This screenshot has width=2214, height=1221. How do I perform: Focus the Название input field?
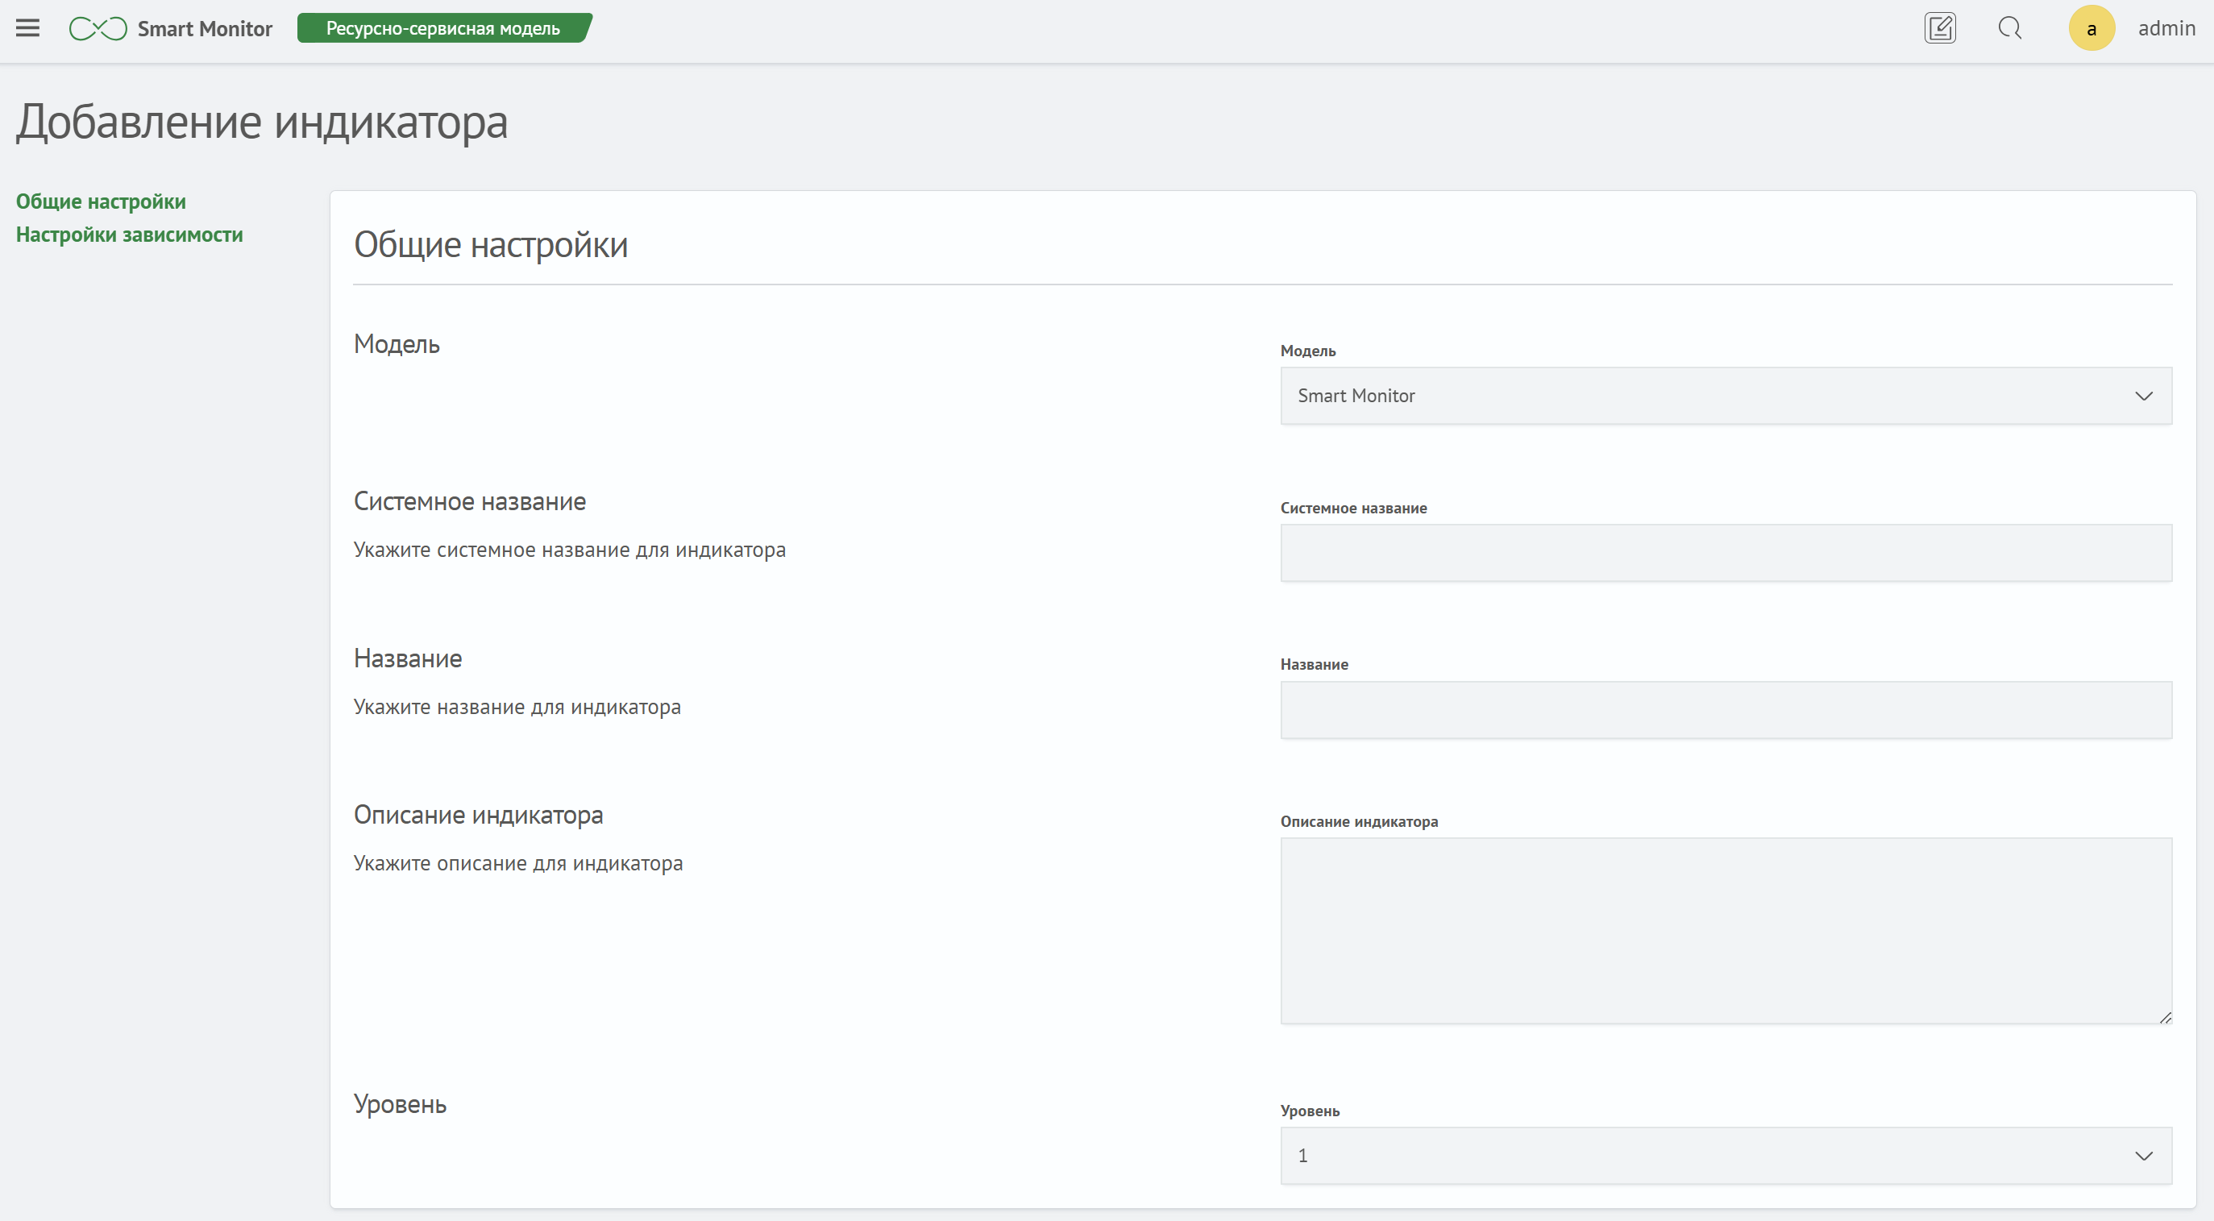[1726, 710]
